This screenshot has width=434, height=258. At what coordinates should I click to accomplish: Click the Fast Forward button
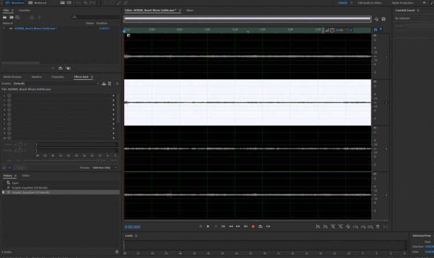238,226
